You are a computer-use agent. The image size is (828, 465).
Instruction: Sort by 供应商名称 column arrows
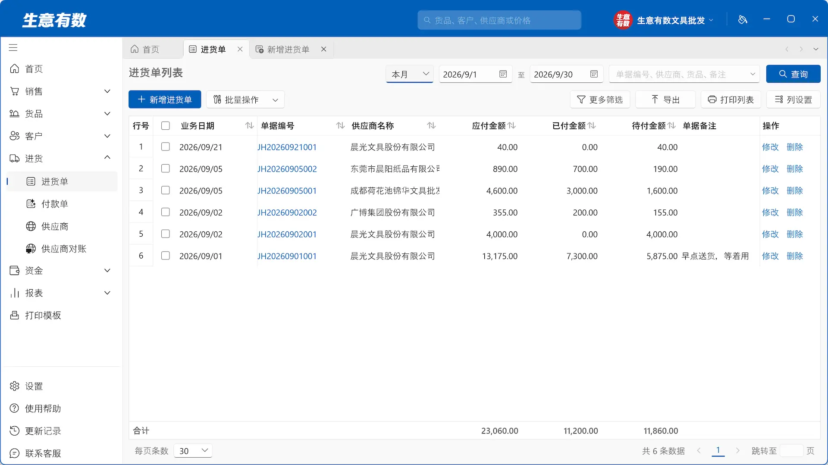coord(431,125)
